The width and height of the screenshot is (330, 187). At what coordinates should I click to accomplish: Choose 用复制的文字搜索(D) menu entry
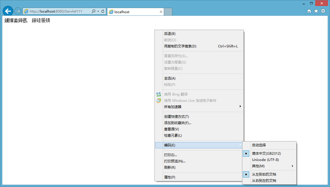(199, 46)
